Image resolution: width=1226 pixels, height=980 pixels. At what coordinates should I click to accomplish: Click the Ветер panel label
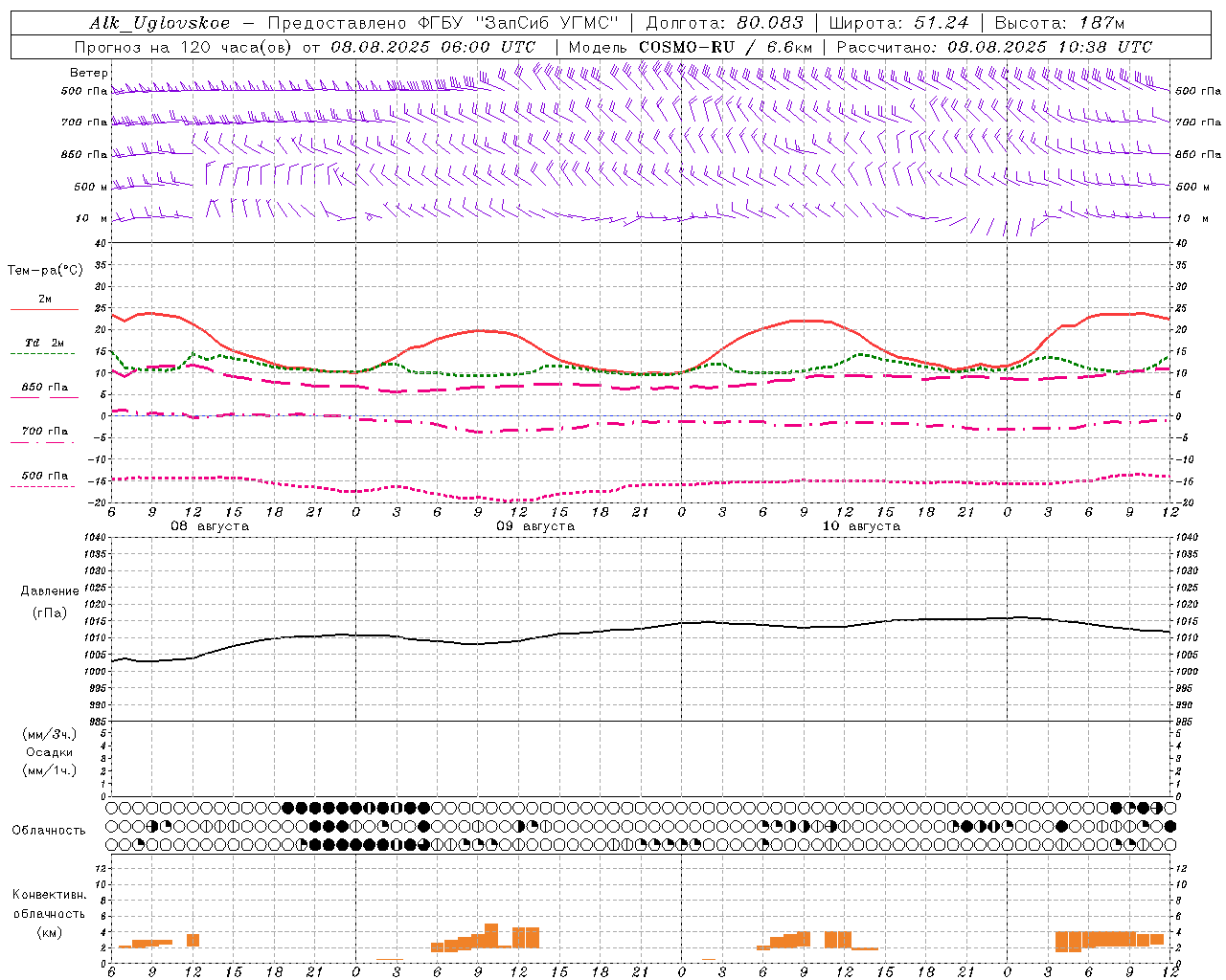(x=89, y=73)
